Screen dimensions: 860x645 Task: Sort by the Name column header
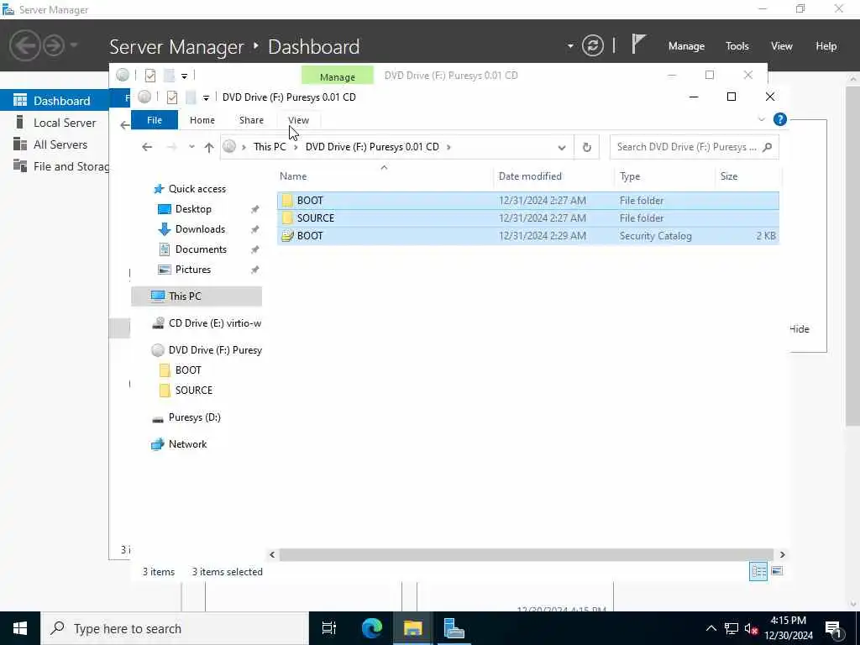(x=384, y=176)
